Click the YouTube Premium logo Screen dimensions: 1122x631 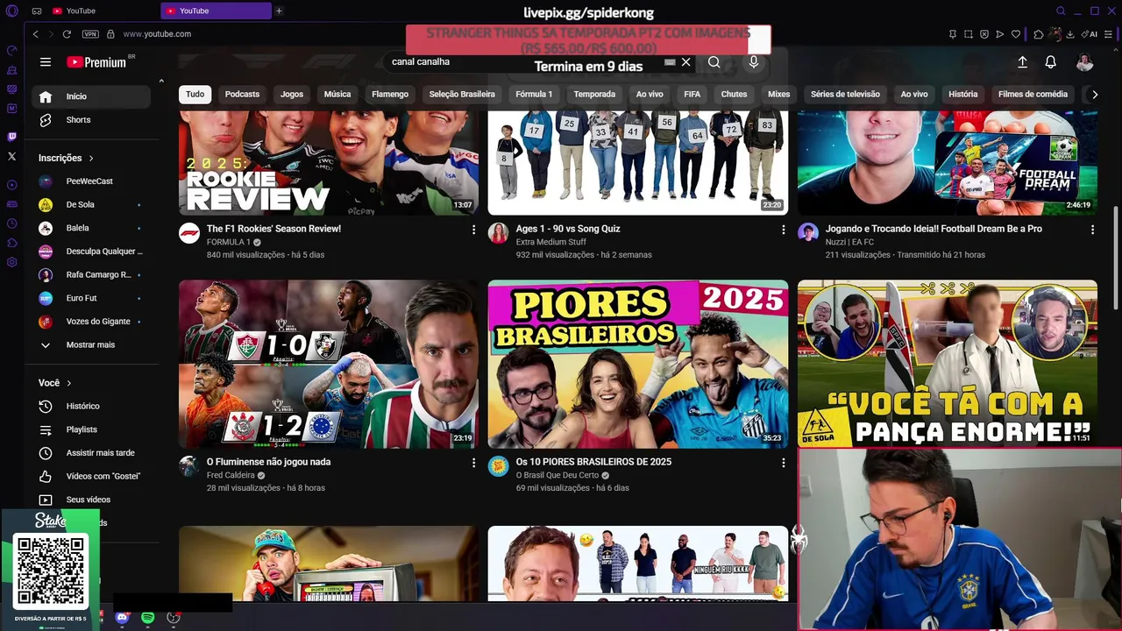pos(96,62)
